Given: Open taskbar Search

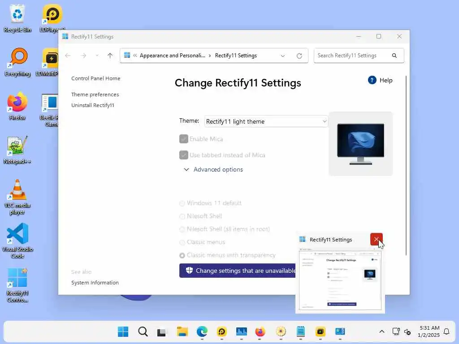Looking at the screenshot, I should [x=143, y=332].
